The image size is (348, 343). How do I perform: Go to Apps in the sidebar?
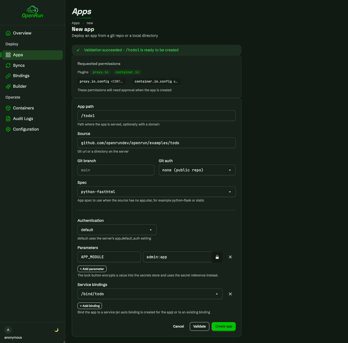coord(32,55)
